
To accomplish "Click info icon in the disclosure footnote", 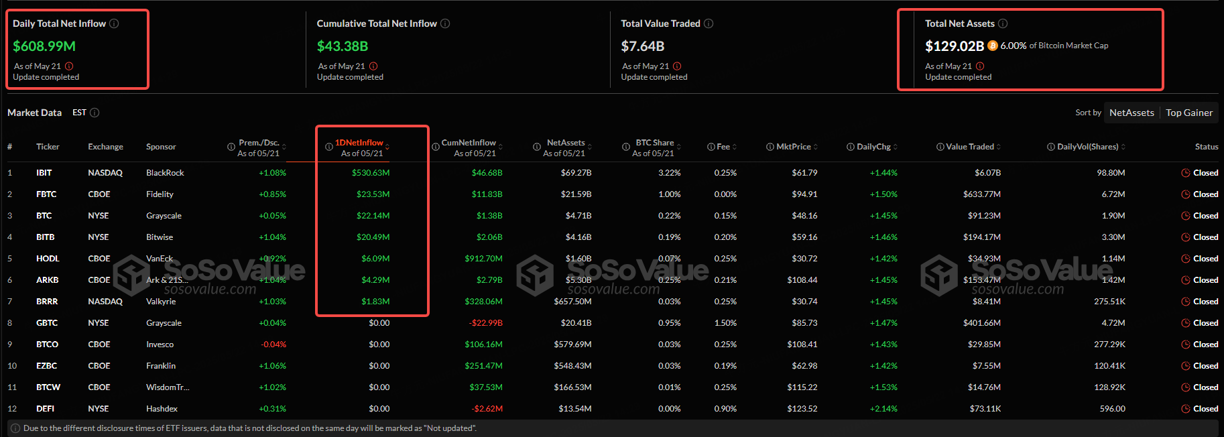I will point(15,428).
